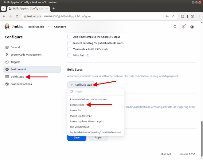Reload the page with browser refresh icon
203x160 pixels.
click(x=17, y=16)
